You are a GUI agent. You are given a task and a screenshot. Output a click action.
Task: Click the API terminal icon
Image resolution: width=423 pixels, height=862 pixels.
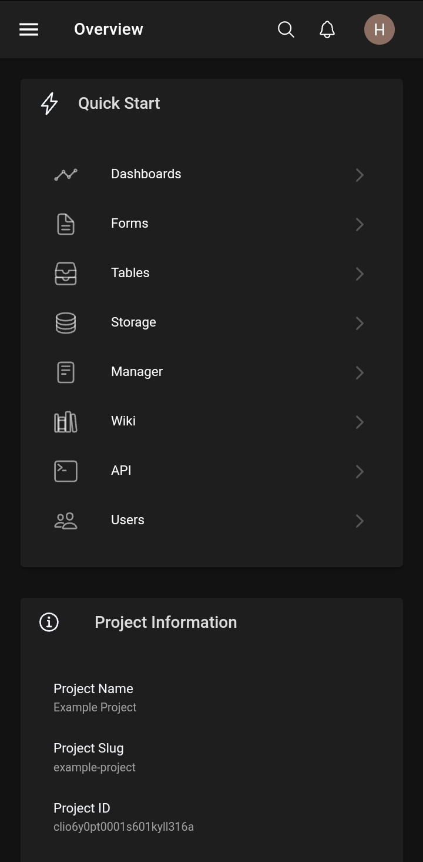click(66, 471)
